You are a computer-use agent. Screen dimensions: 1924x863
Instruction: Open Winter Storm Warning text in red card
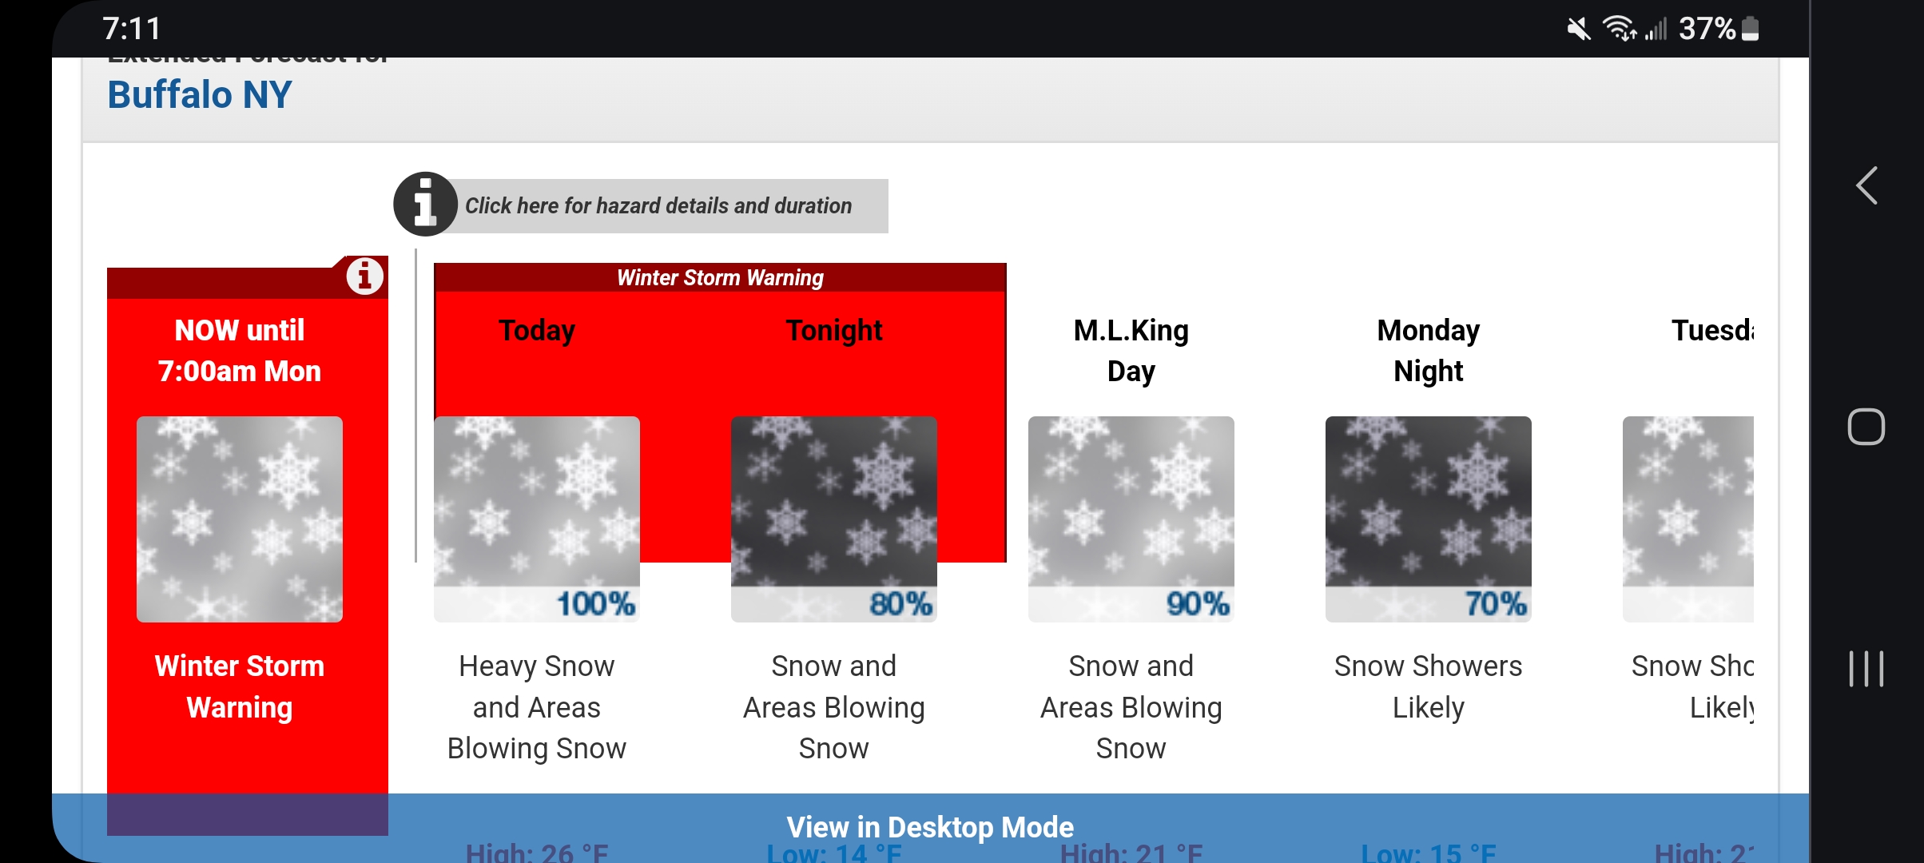pyautogui.click(x=240, y=687)
